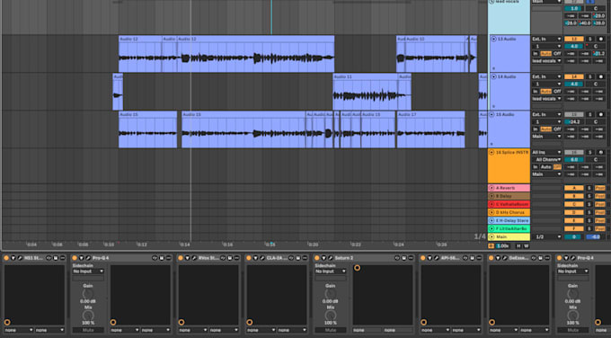611x338 pixels.
Task: Select the Audio 17 clip on the 15 Audio track
Action: pyautogui.click(x=430, y=129)
